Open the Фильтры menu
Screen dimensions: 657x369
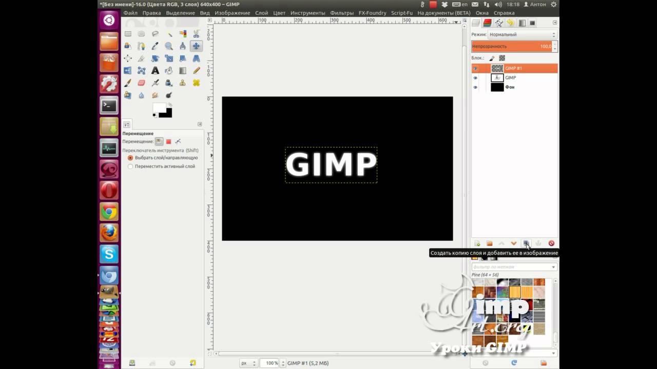point(342,13)
